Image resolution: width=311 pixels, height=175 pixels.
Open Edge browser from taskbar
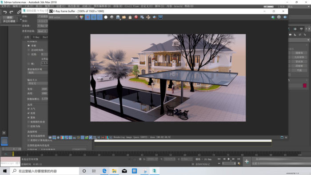(x=104, y=171)
